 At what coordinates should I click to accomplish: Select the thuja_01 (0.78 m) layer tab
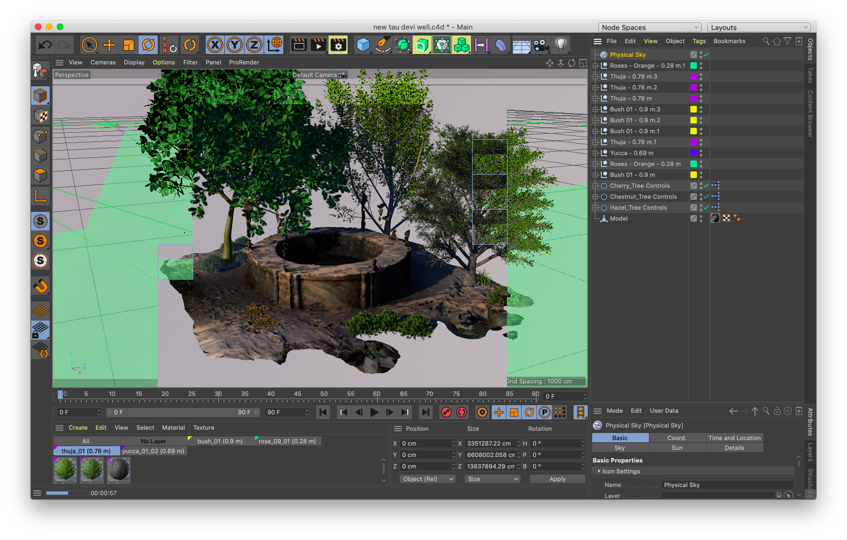pos(86,450)
